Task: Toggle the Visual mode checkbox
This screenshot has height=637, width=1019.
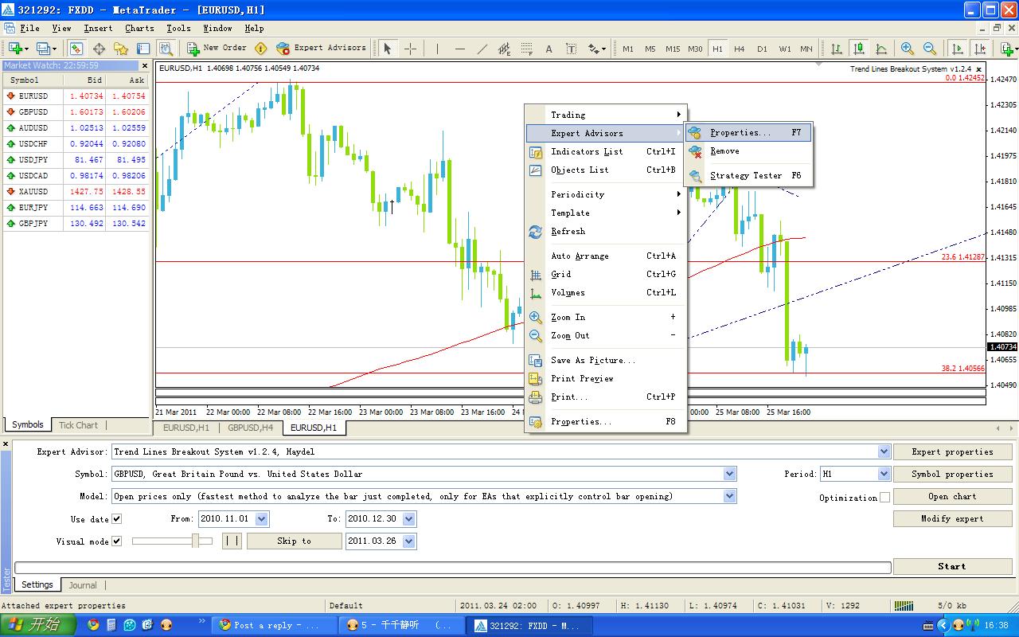Action: point(117,541)
